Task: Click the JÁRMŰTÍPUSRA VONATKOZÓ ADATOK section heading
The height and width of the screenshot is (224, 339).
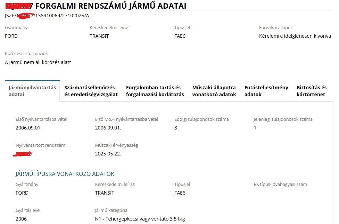Action: coord(65,174)
